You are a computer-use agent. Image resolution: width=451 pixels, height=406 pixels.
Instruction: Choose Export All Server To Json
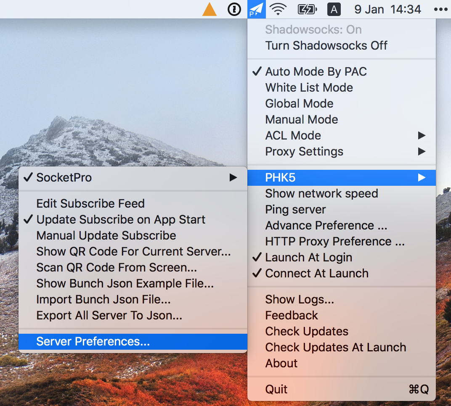133,316
